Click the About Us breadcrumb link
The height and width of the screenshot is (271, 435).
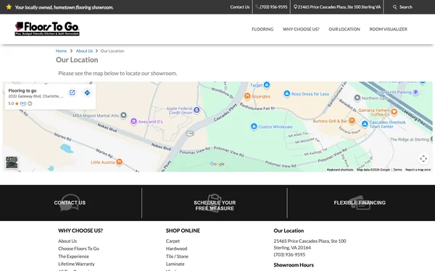coord(84,51)
